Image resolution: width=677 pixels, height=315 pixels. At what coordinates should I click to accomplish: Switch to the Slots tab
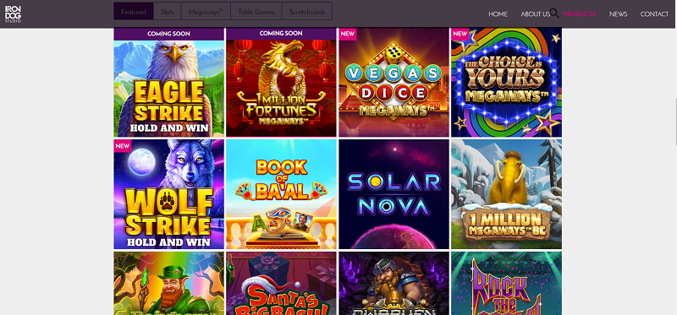pos(167,12)
